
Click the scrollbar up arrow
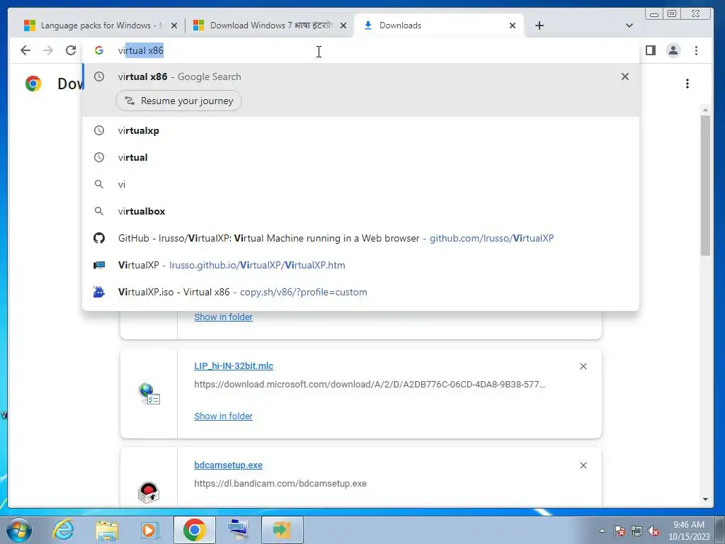pyautogui.click(x=705, y=110)
